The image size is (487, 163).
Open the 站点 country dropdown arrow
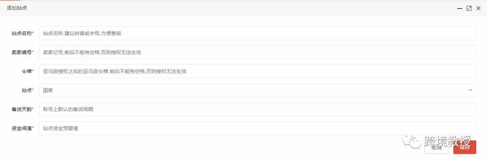tap(470, 90)
